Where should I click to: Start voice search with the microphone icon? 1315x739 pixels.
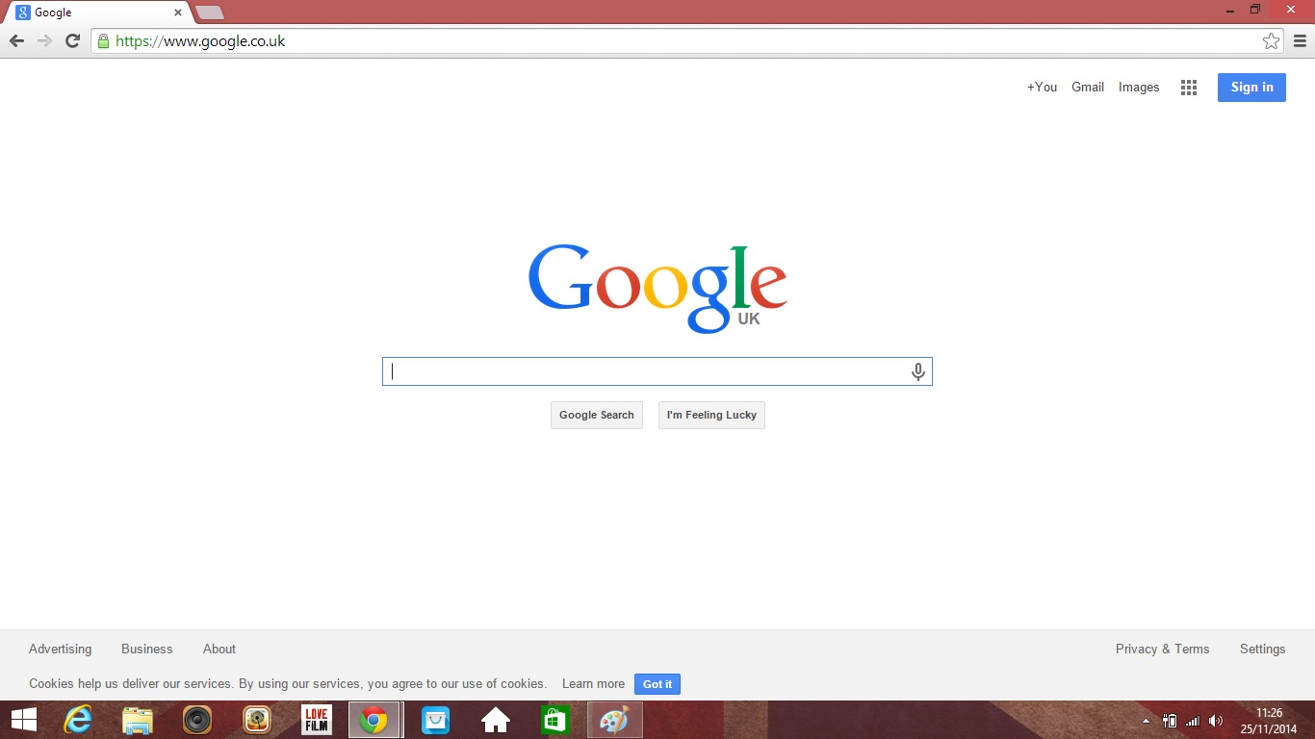click(918, 371)
